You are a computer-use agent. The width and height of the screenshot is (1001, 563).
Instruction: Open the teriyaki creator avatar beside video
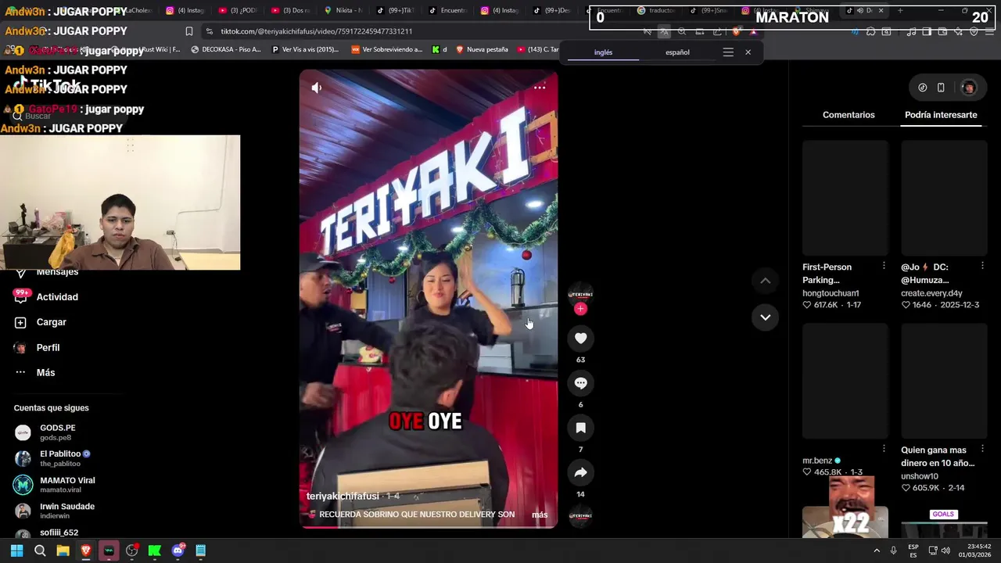pyautogui.click(x=580, y=294)
